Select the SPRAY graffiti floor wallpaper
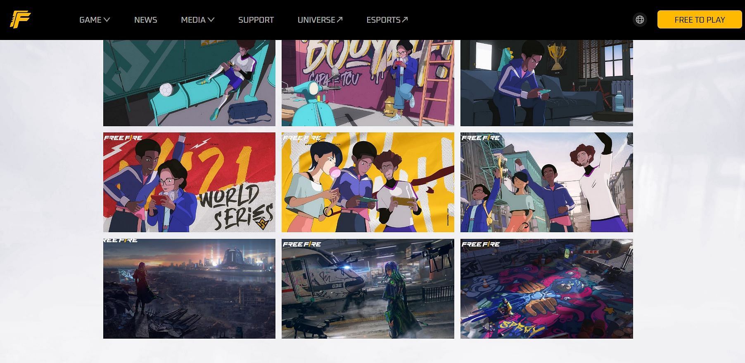This screenshot has width=745, height=363. (x=546, y=289)
